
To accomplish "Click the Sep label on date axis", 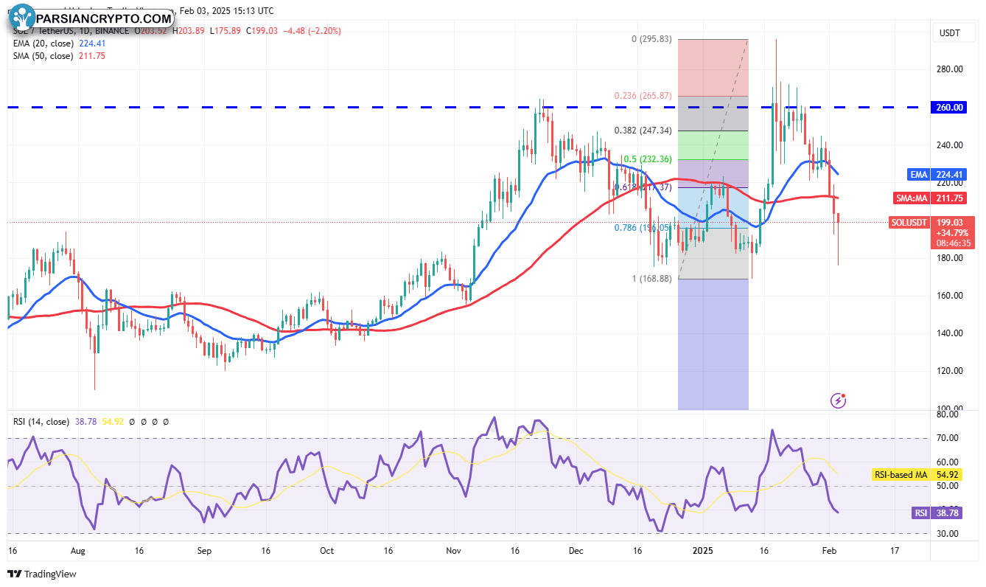I will [205, 551].
